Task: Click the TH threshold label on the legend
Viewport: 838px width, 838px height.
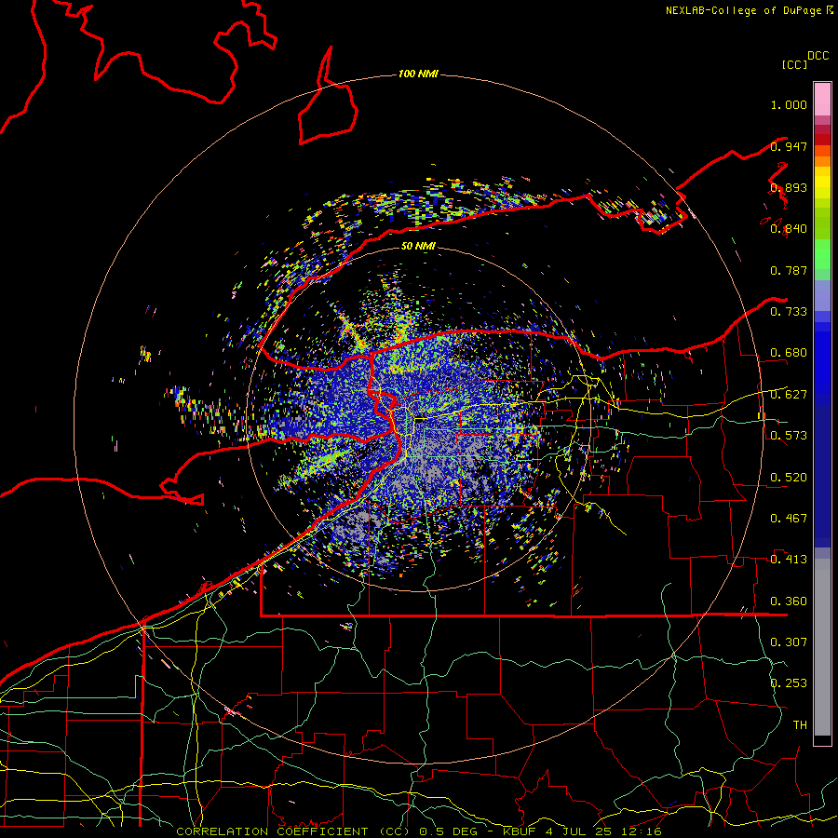Action: click(x=800, y=724)
